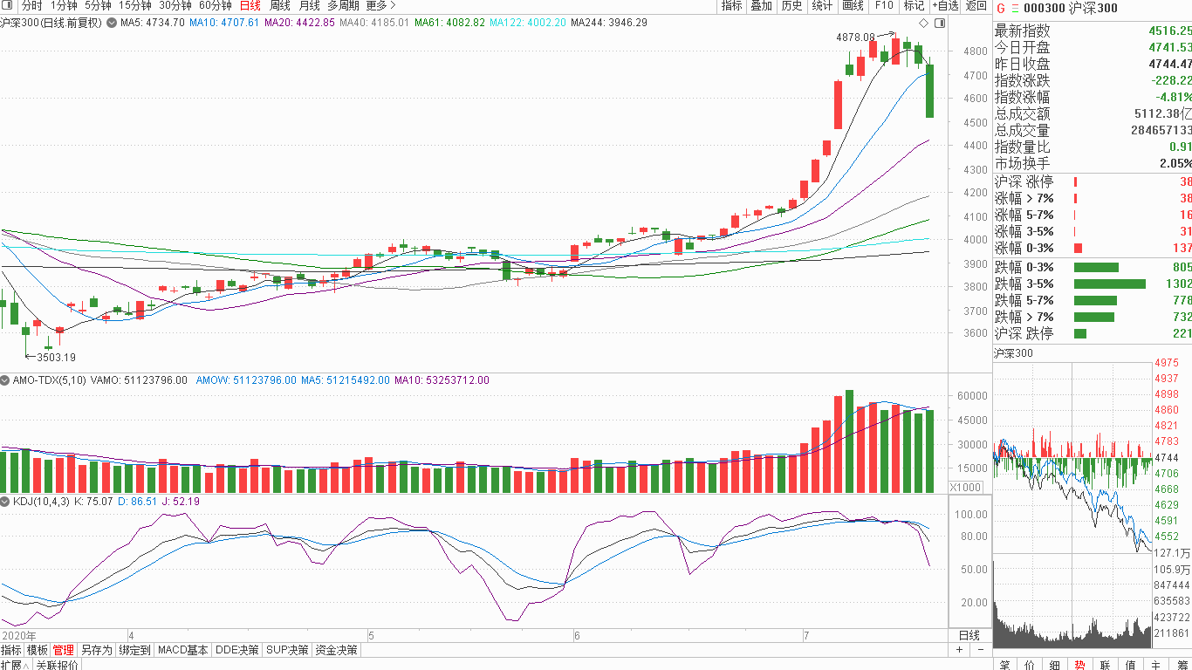The image size is (1192, 670).
Task: Select the 60分钟 period
Action: pyautogui.click(x=215, y=5)
